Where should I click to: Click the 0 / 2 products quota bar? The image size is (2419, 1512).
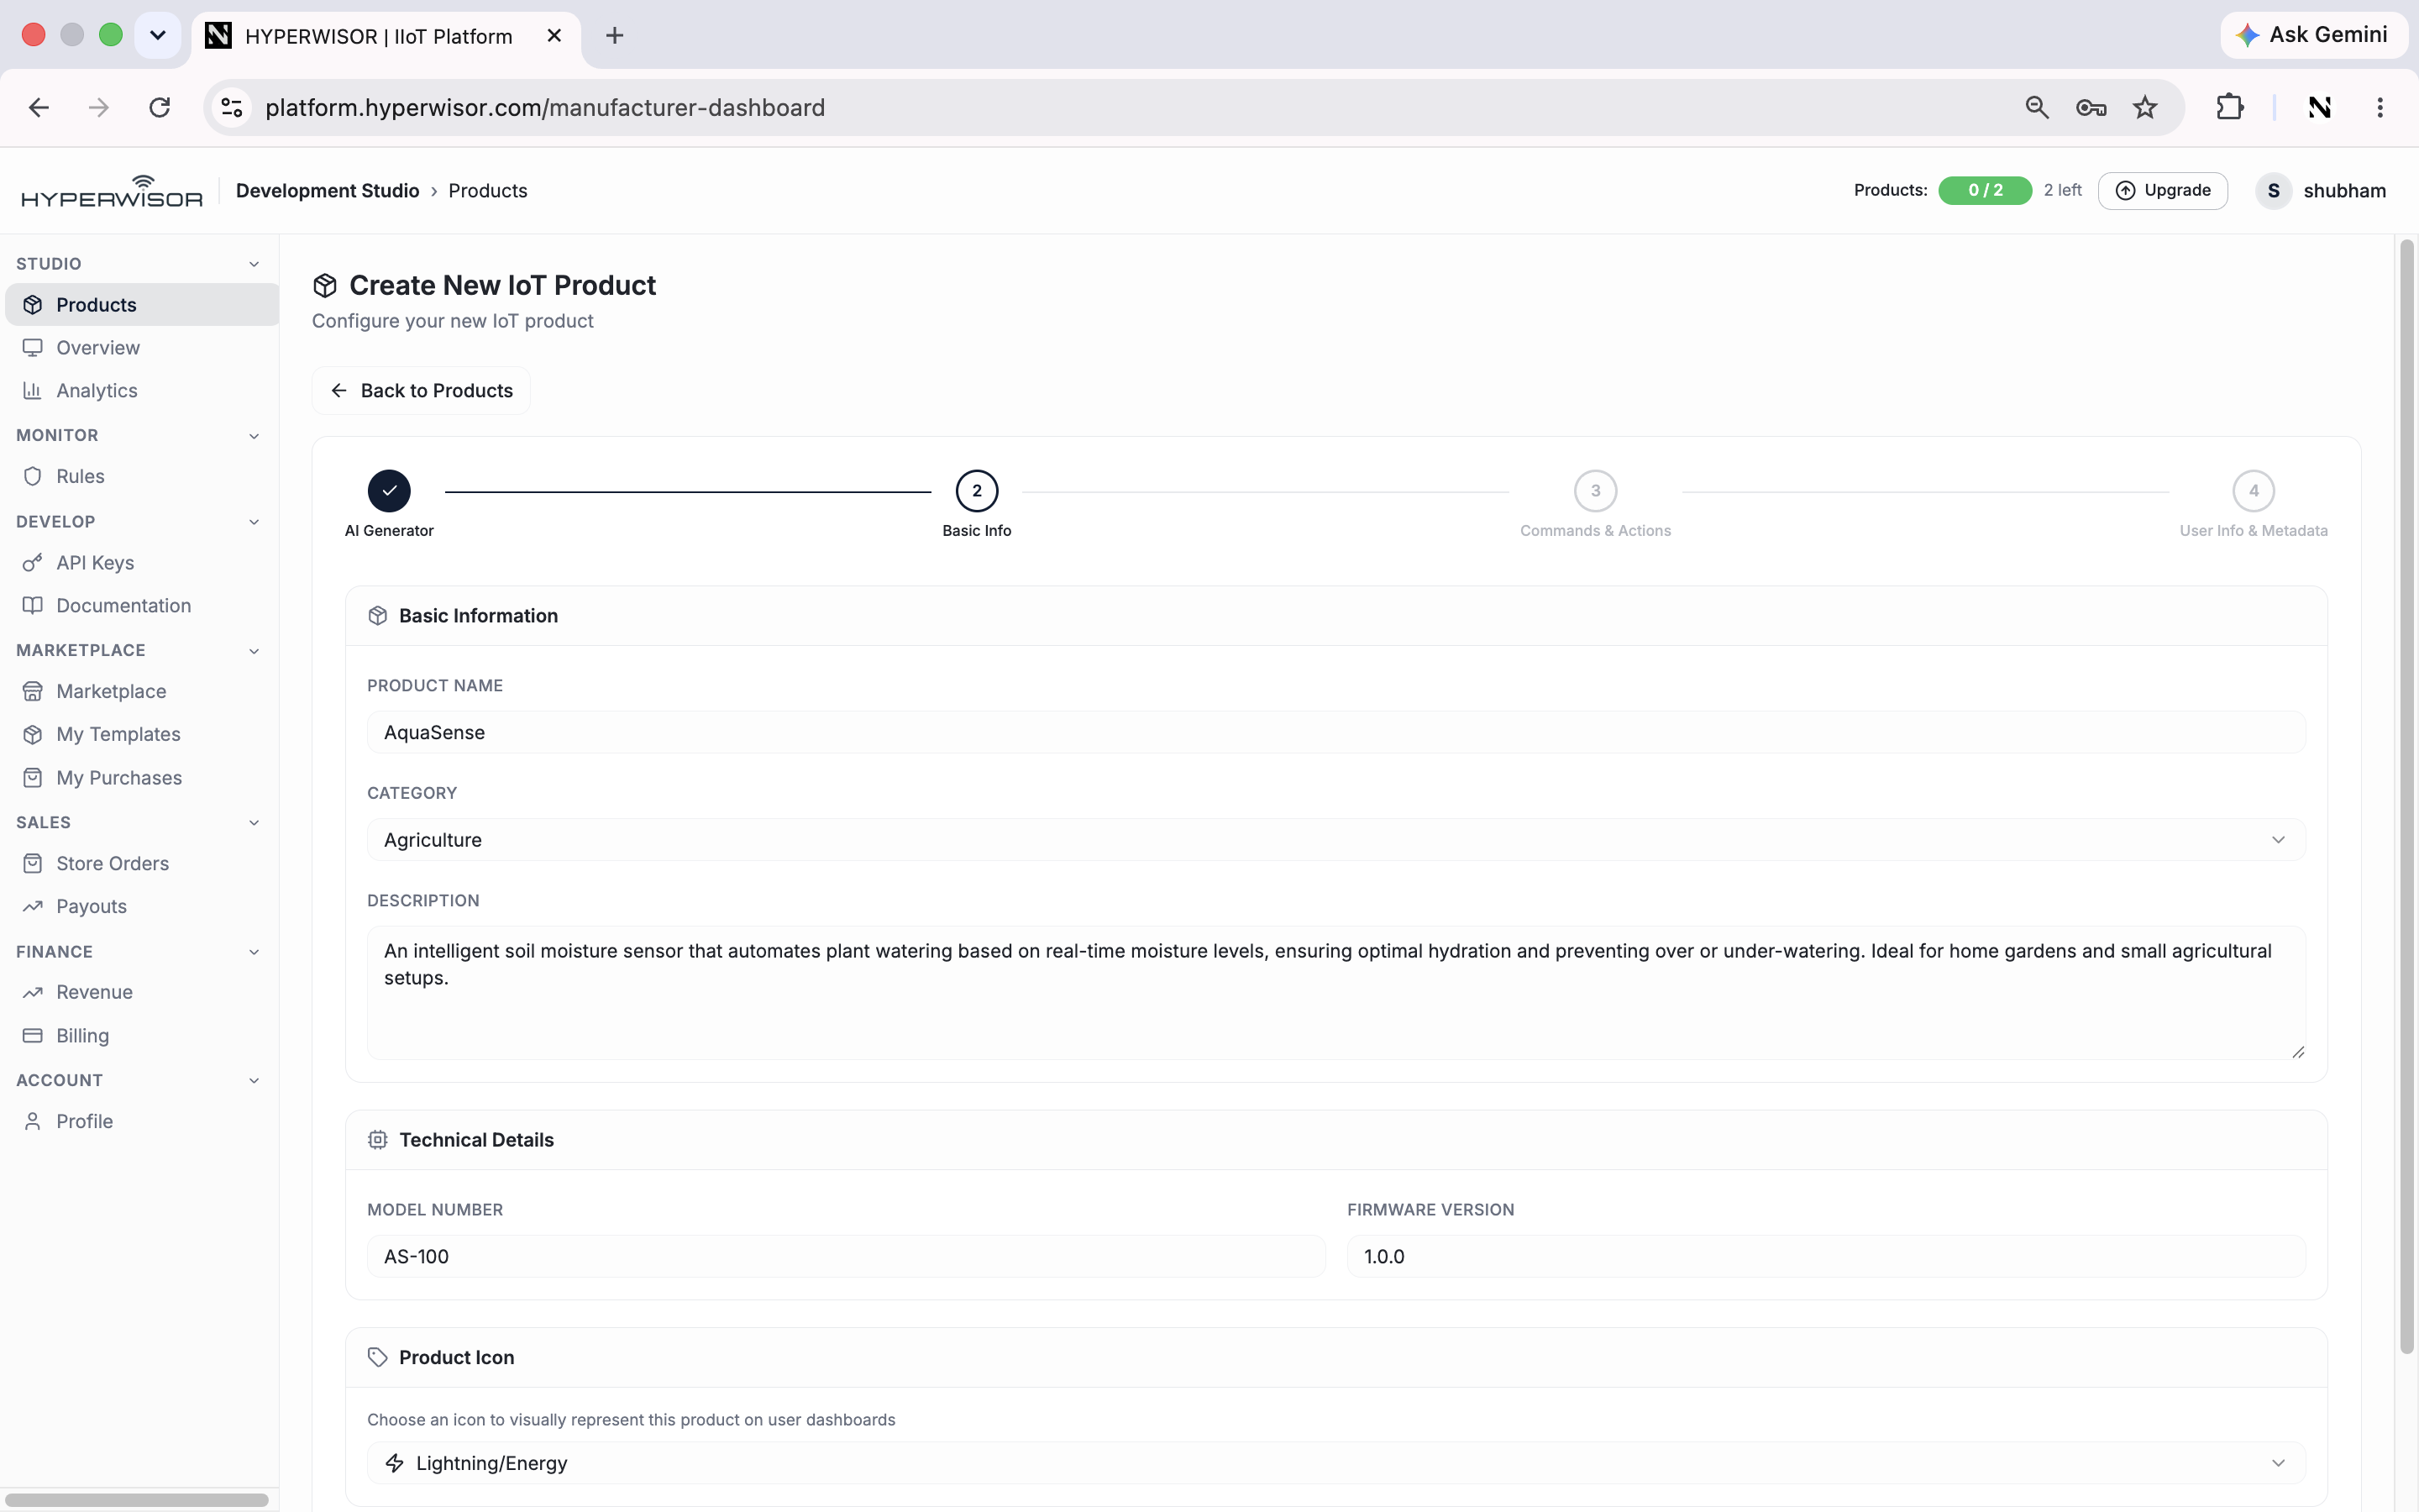click(x=1984, y=191)
